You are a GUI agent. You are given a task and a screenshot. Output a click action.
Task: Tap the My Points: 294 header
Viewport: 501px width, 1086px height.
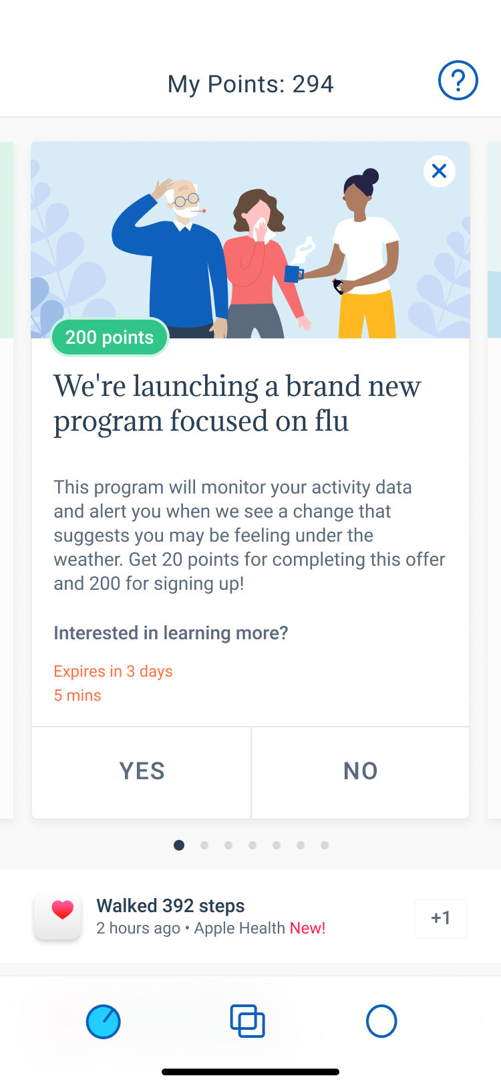tap(251, 83)
